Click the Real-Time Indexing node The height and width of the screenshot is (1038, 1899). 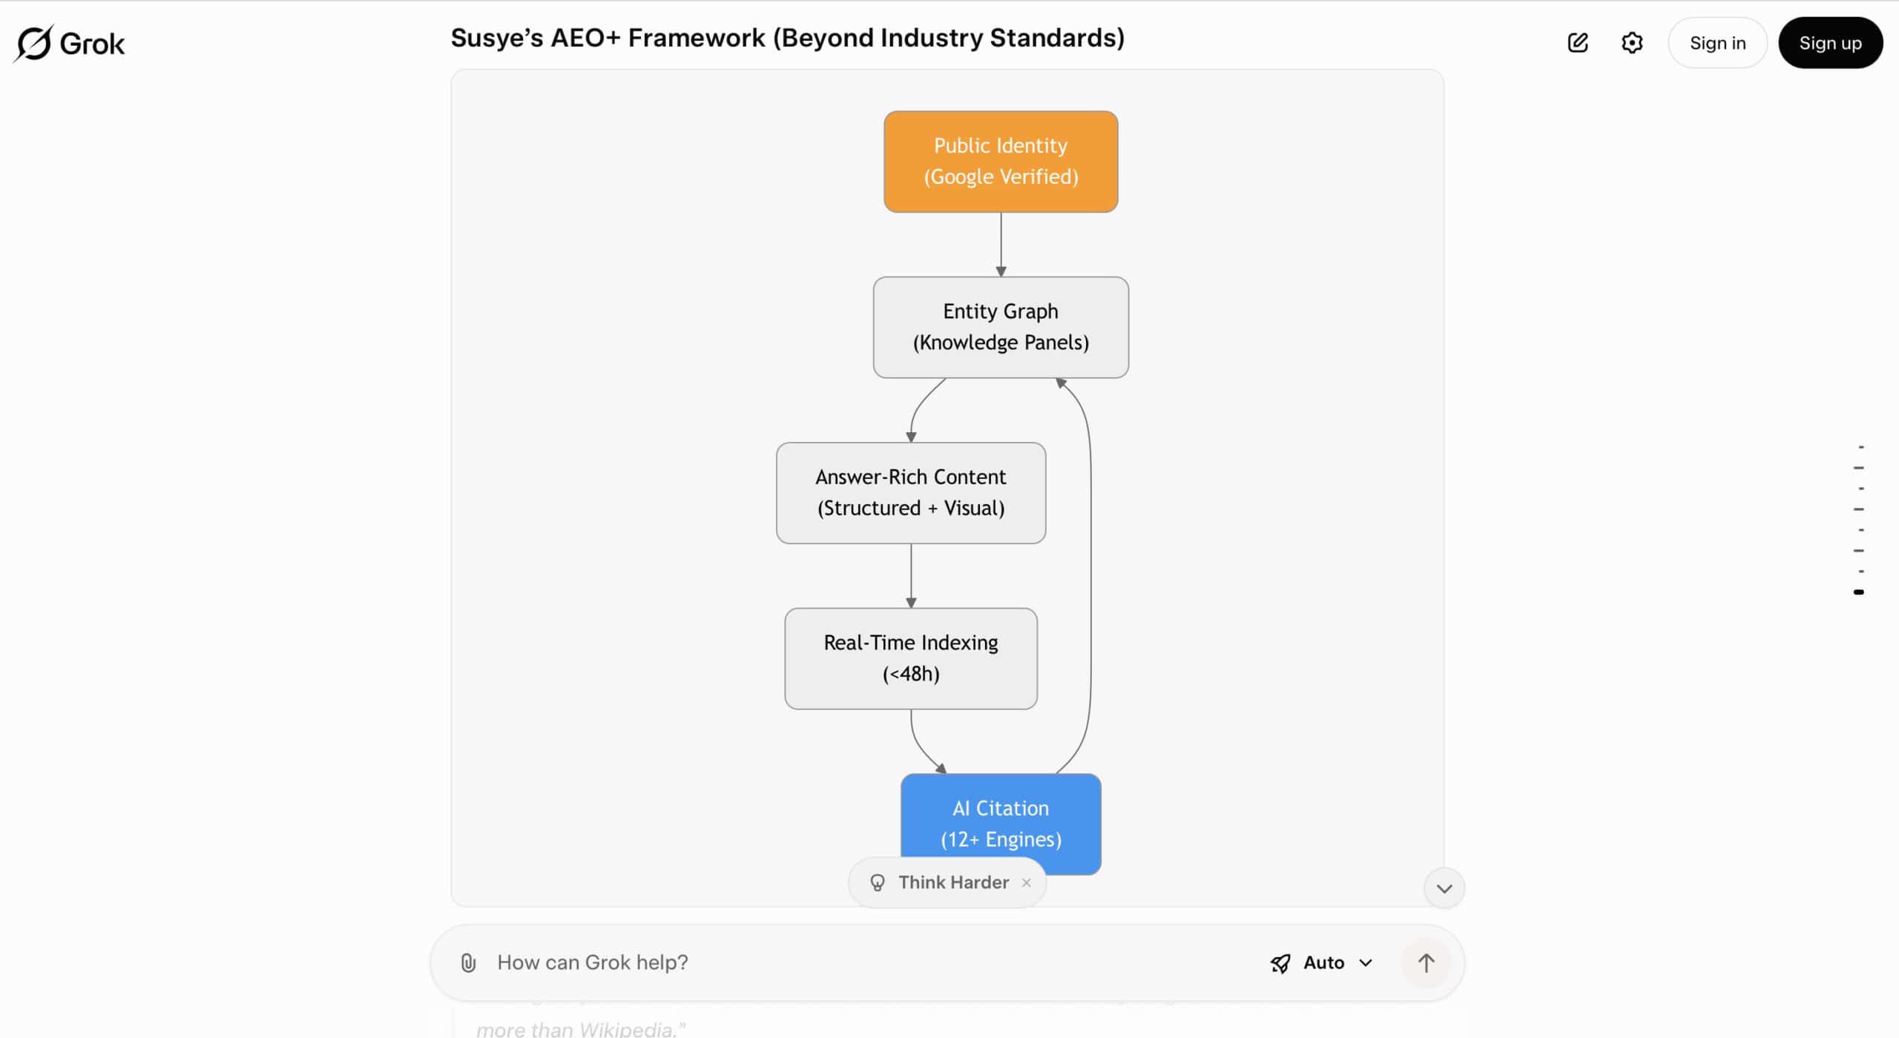911,658
